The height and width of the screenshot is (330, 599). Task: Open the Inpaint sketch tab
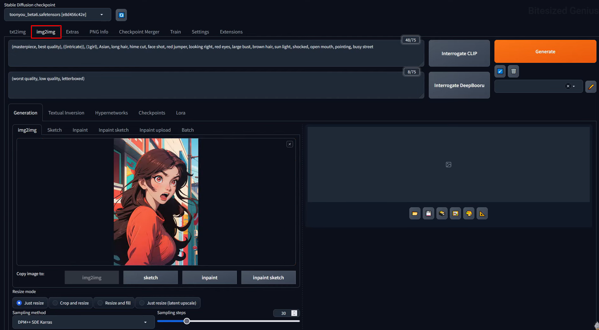click(113, 130)
